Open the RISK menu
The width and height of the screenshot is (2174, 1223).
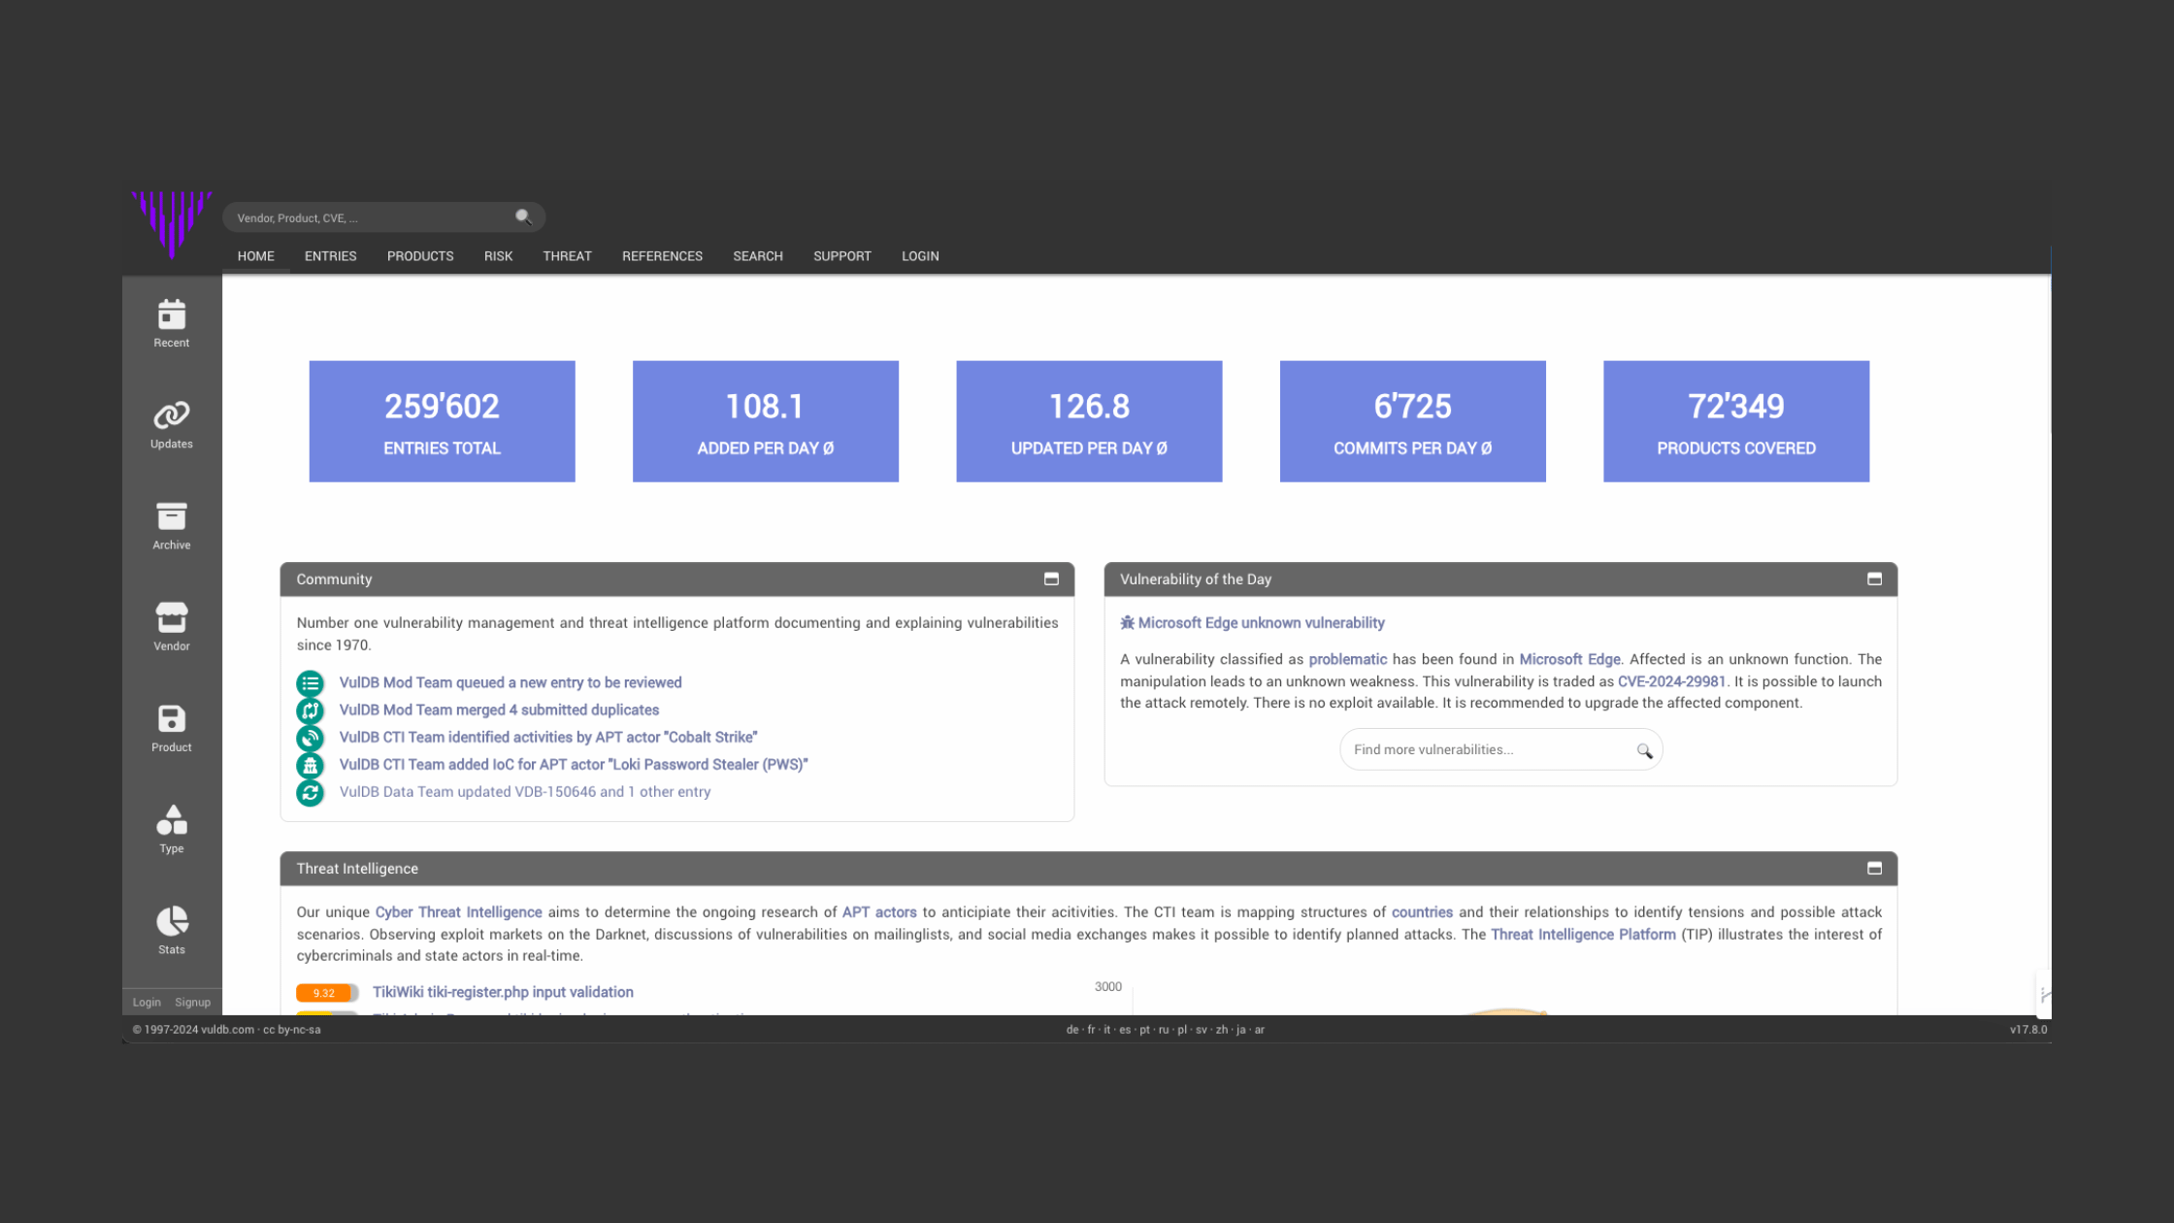498,256
